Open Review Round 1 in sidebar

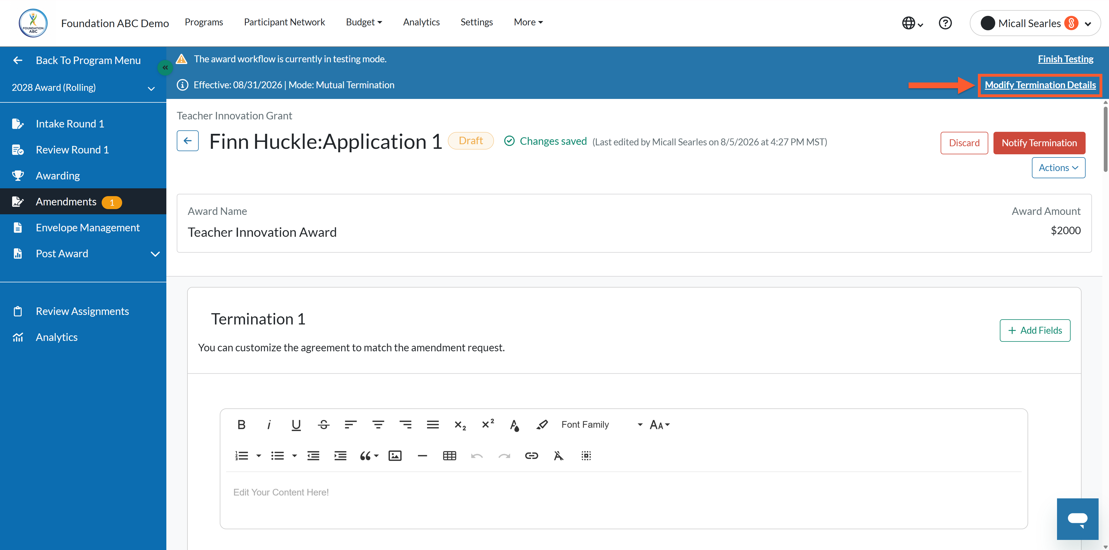point(83,150)
